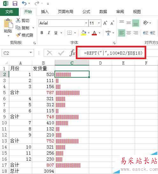Open the 复制 dropdown arrow
158x174 pixels.
[x=33, y=28]
